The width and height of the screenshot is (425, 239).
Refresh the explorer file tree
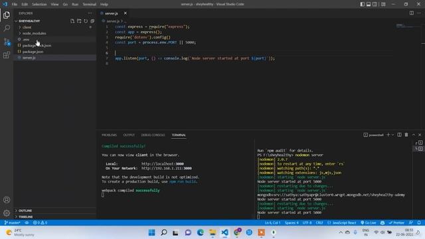pyautogui.click(x=86, y=21)
